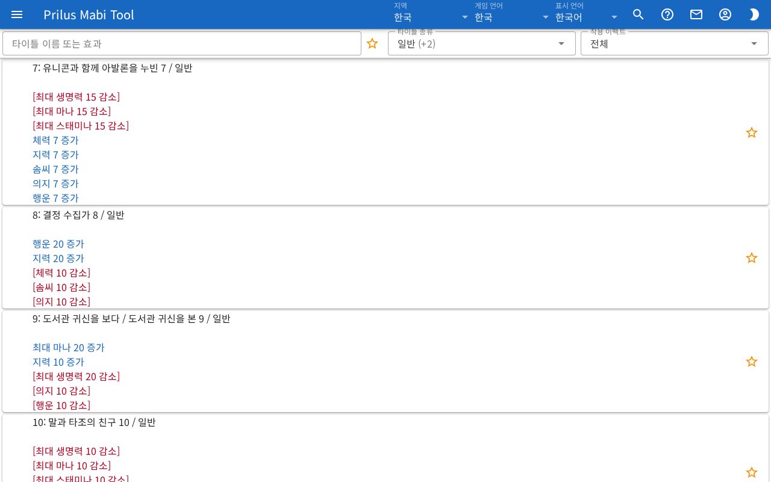Favorite the 유니콘과 함께 아발론을 누빈 title
Screen dimensions: 771x482
[752, 133]
